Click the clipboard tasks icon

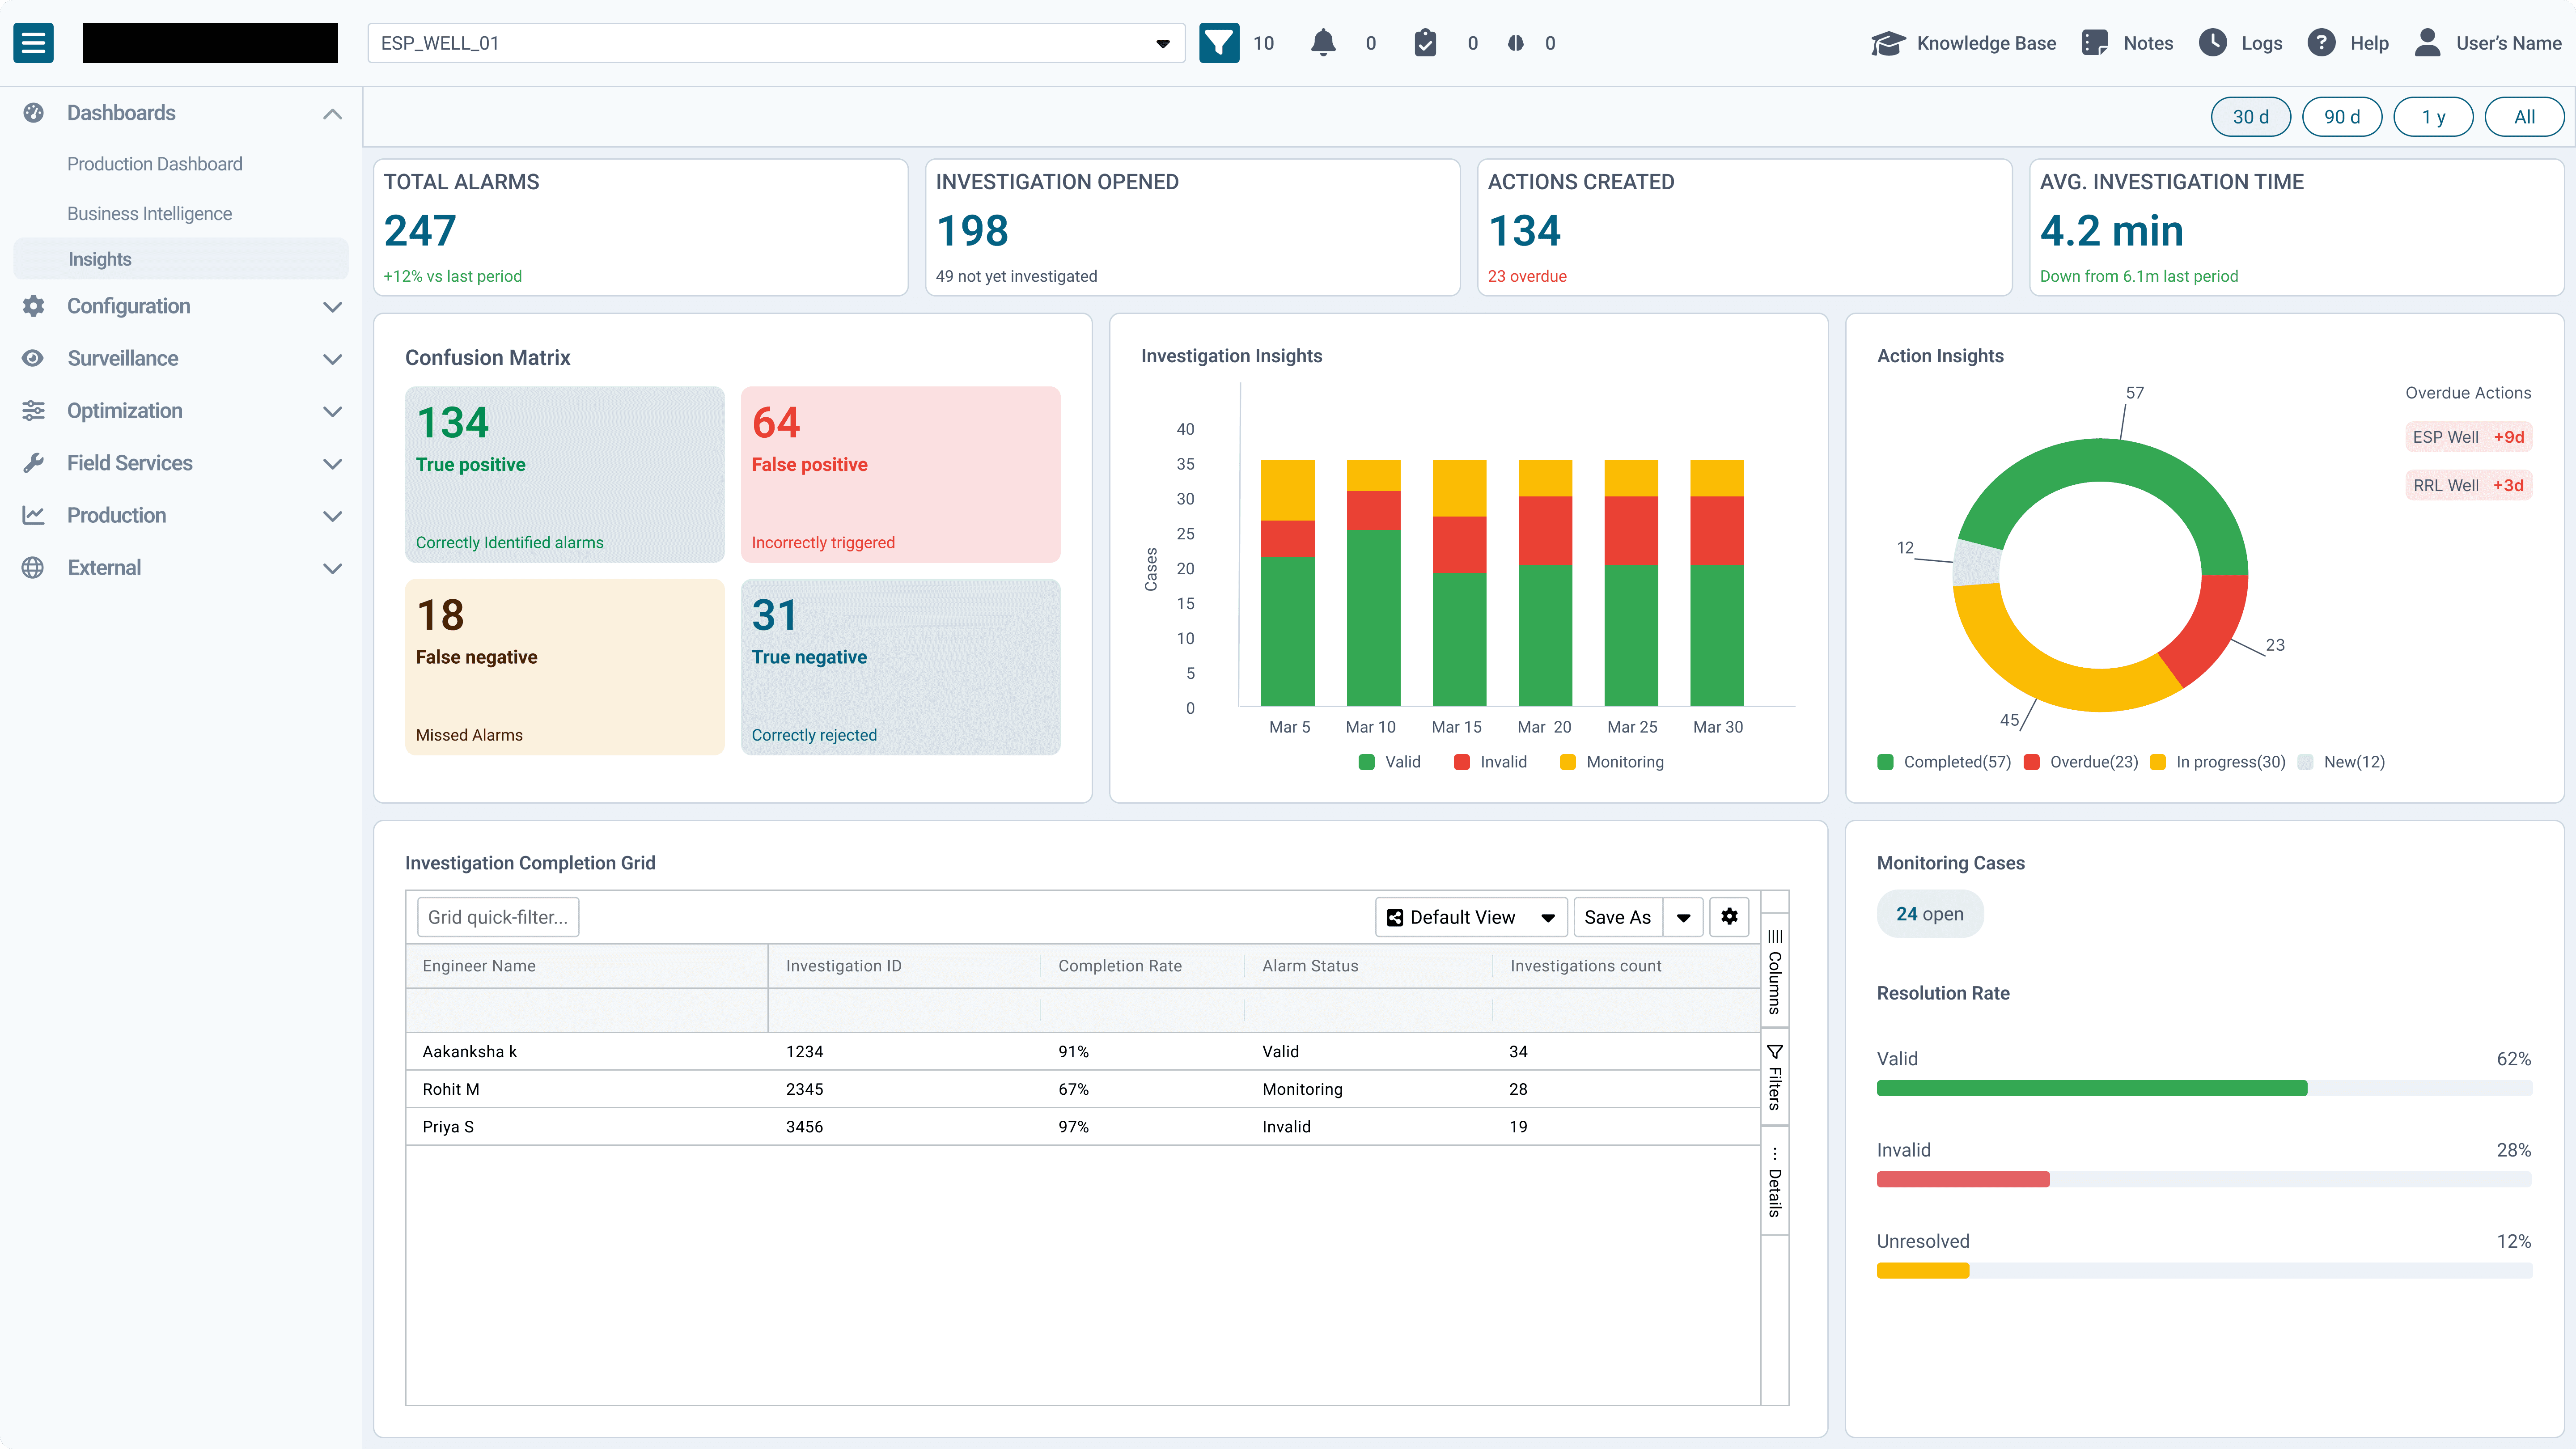pyautogui.click(x=1425, y=43)
